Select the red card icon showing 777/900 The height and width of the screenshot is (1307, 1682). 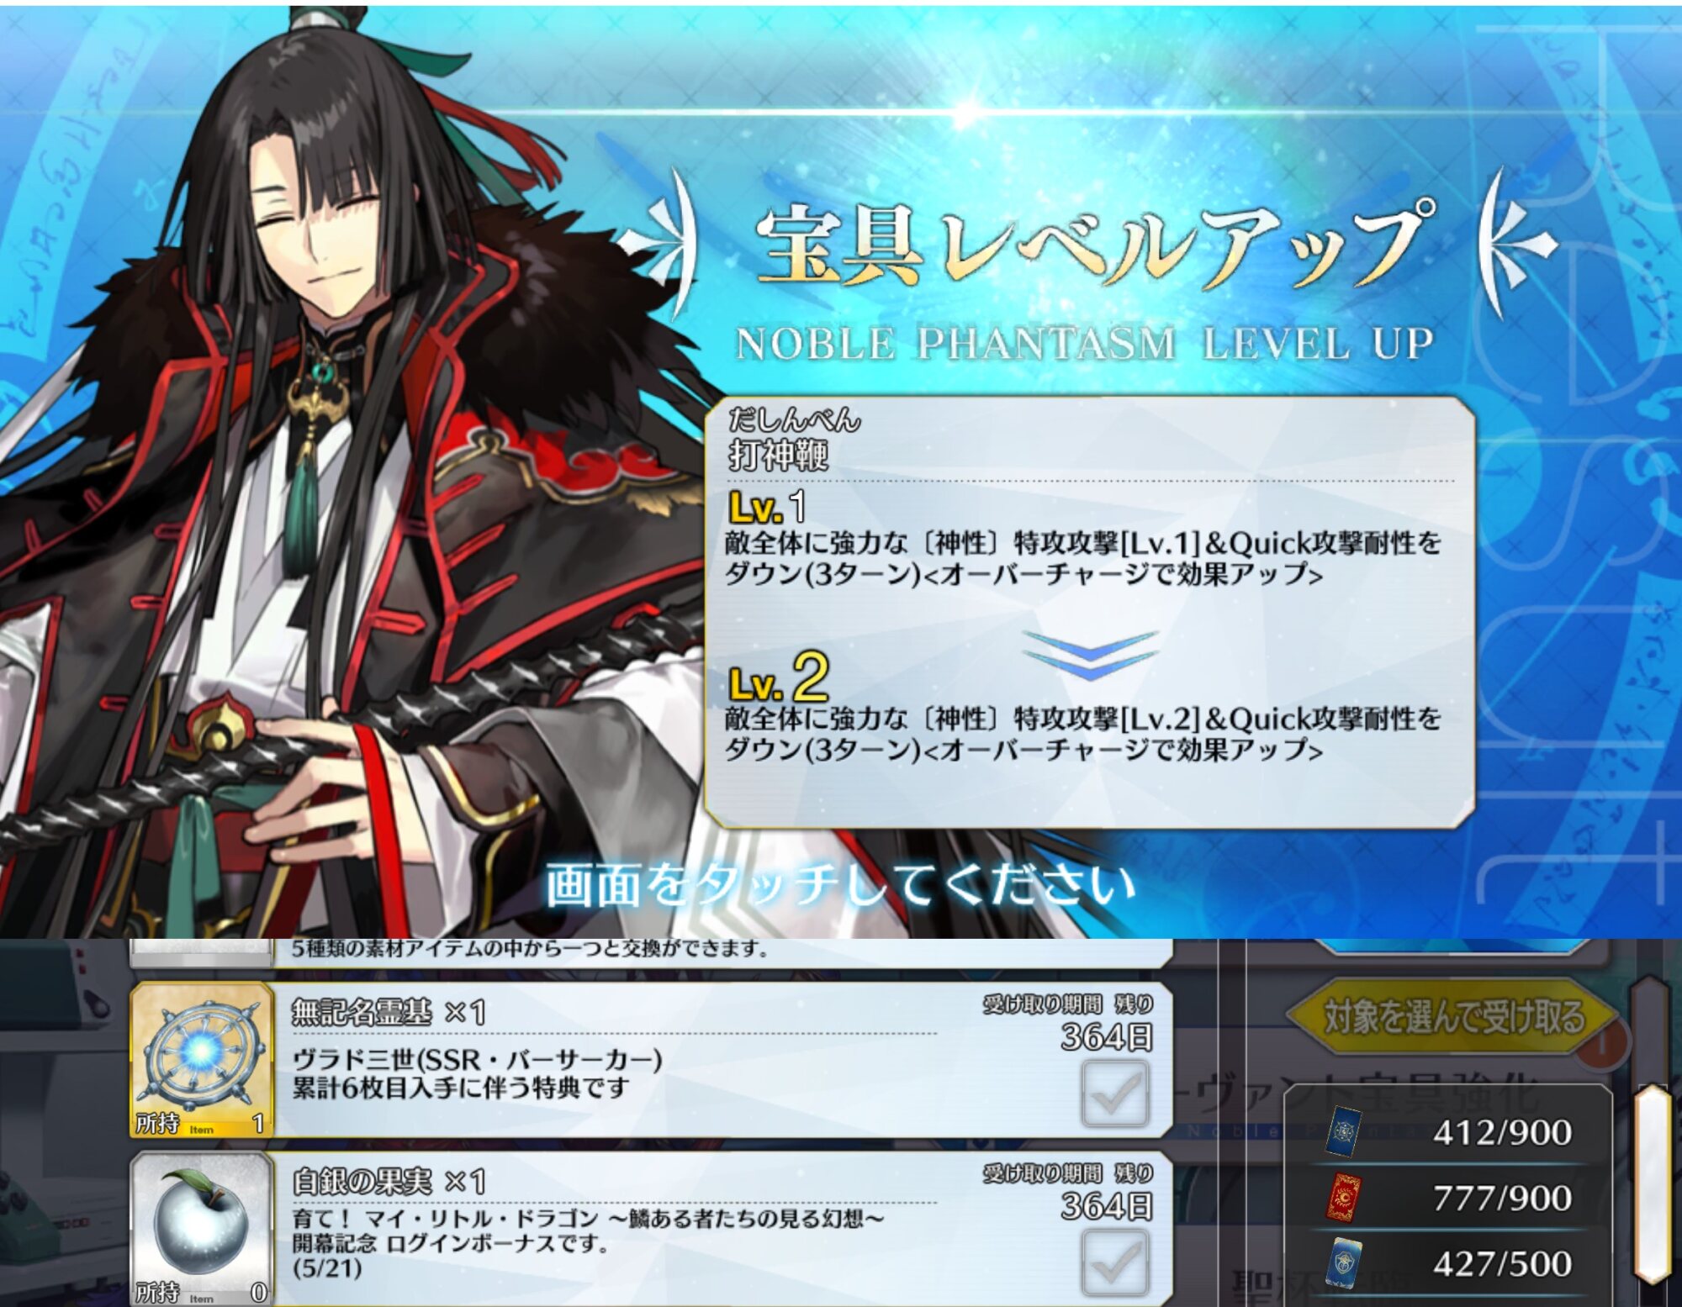pos(1343,1197)
